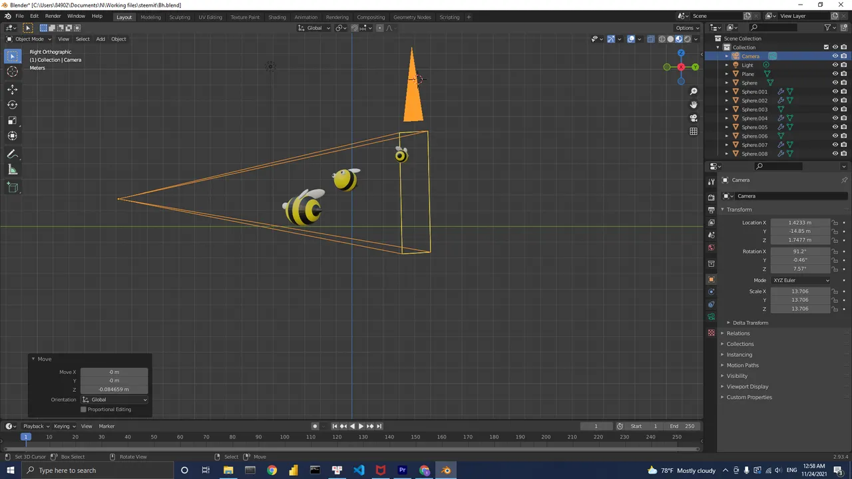
Task: Select the Add Cube tool
Action: (13, 188)
